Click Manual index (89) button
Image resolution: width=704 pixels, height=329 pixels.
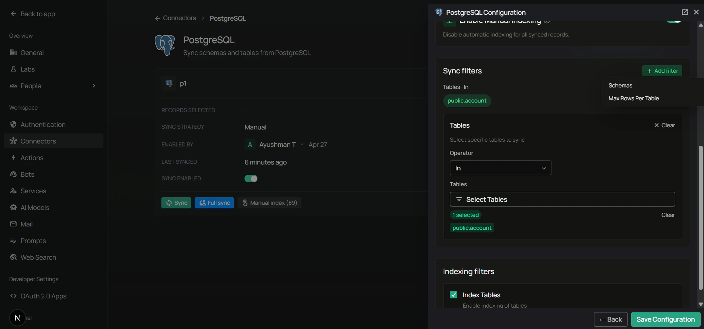pyautogui.click(x=269, y=203)
